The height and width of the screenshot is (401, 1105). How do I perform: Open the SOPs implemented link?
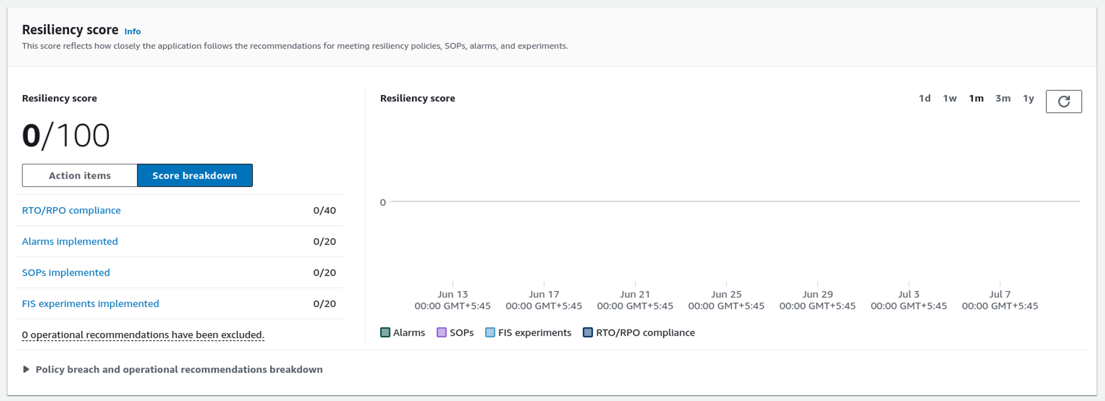[66, 272]
